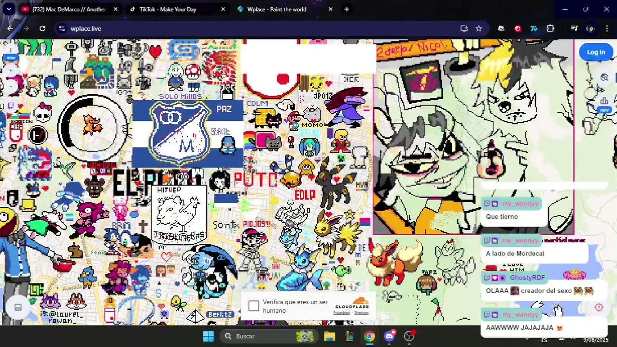This screenshot has height=347, width=617.
Task: Click the ES language indicator in tray
Action: [x=544, y=340]
